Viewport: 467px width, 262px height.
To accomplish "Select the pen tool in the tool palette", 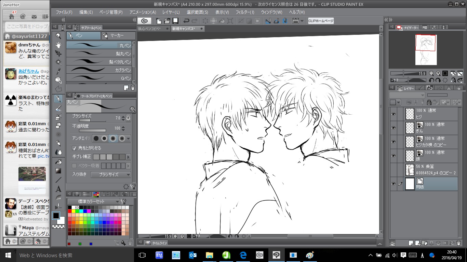I will click(58, 99).
